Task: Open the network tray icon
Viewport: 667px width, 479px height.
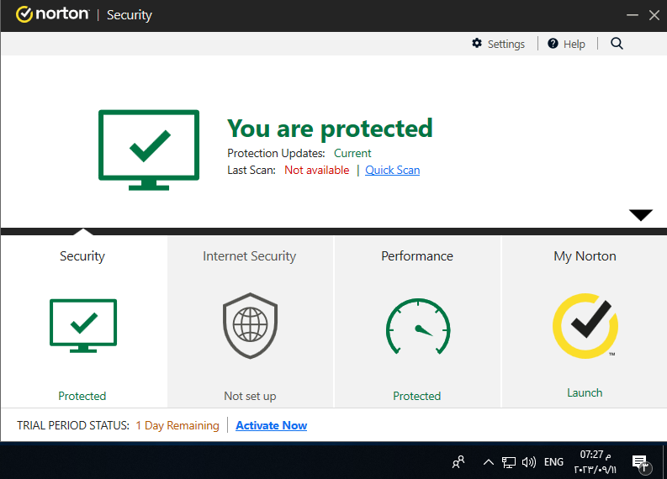Action: tap(508, 462)
